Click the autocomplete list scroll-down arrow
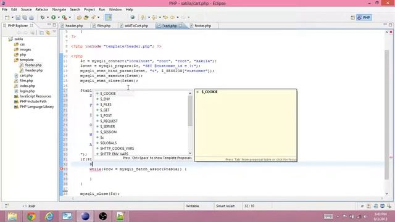 point(190,153)
